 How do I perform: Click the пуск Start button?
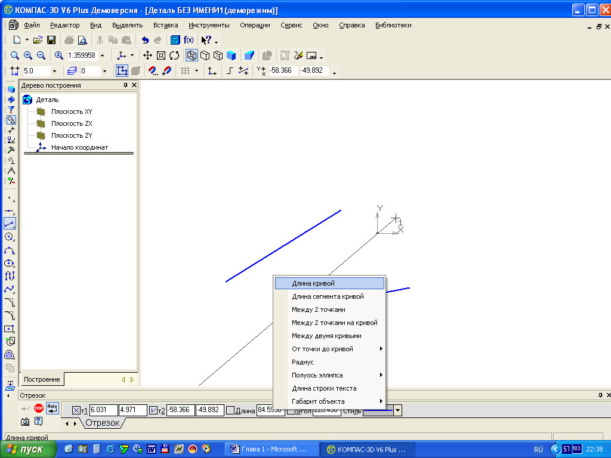(x=28, y=450)
